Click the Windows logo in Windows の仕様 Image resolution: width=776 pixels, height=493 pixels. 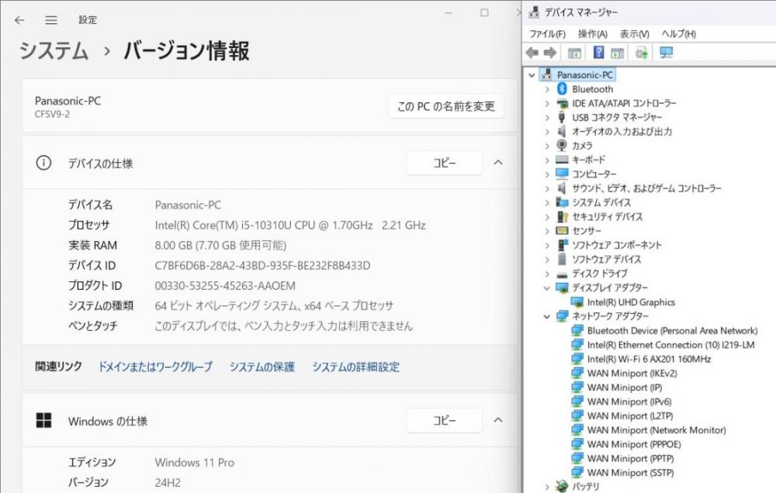click(x=43, y=420)
